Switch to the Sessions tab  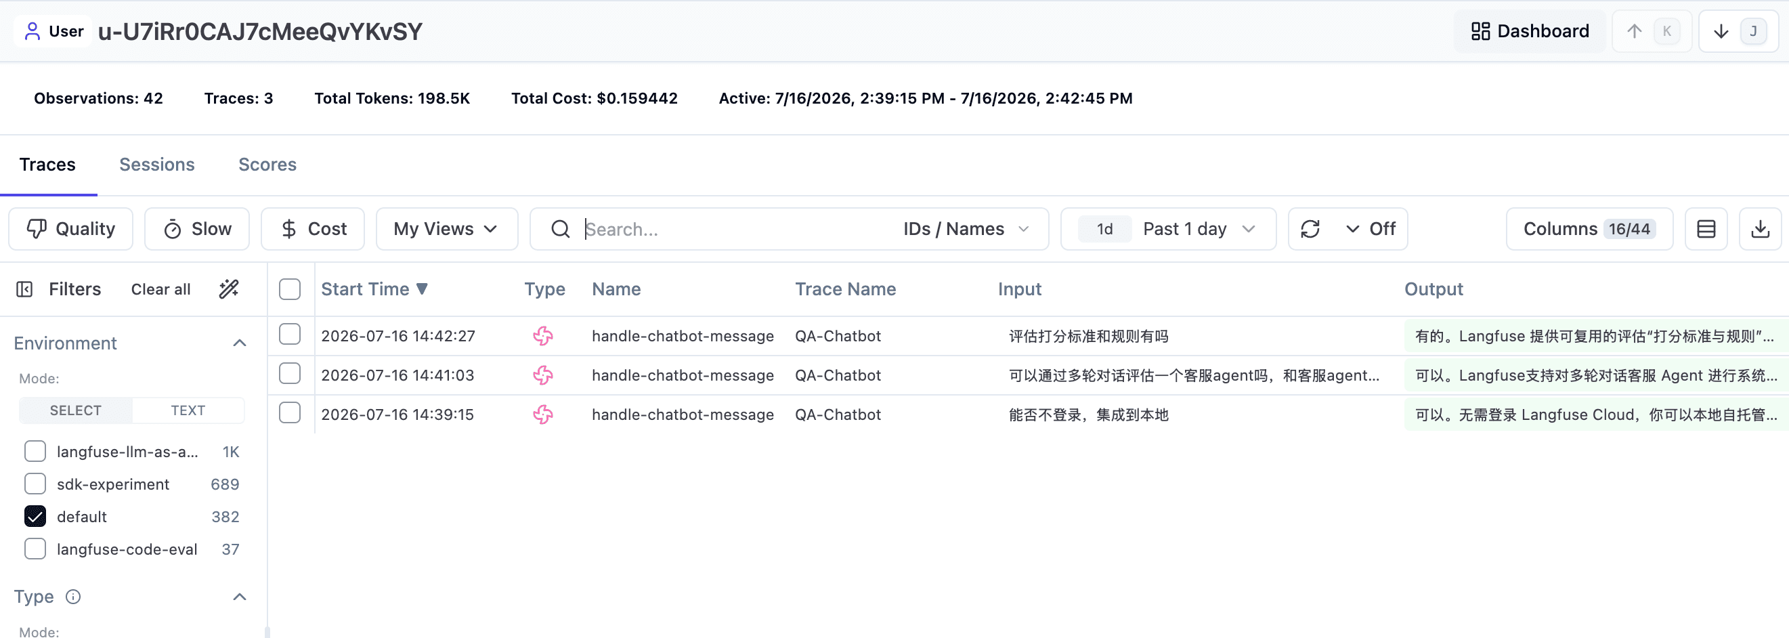coord(157,165)
